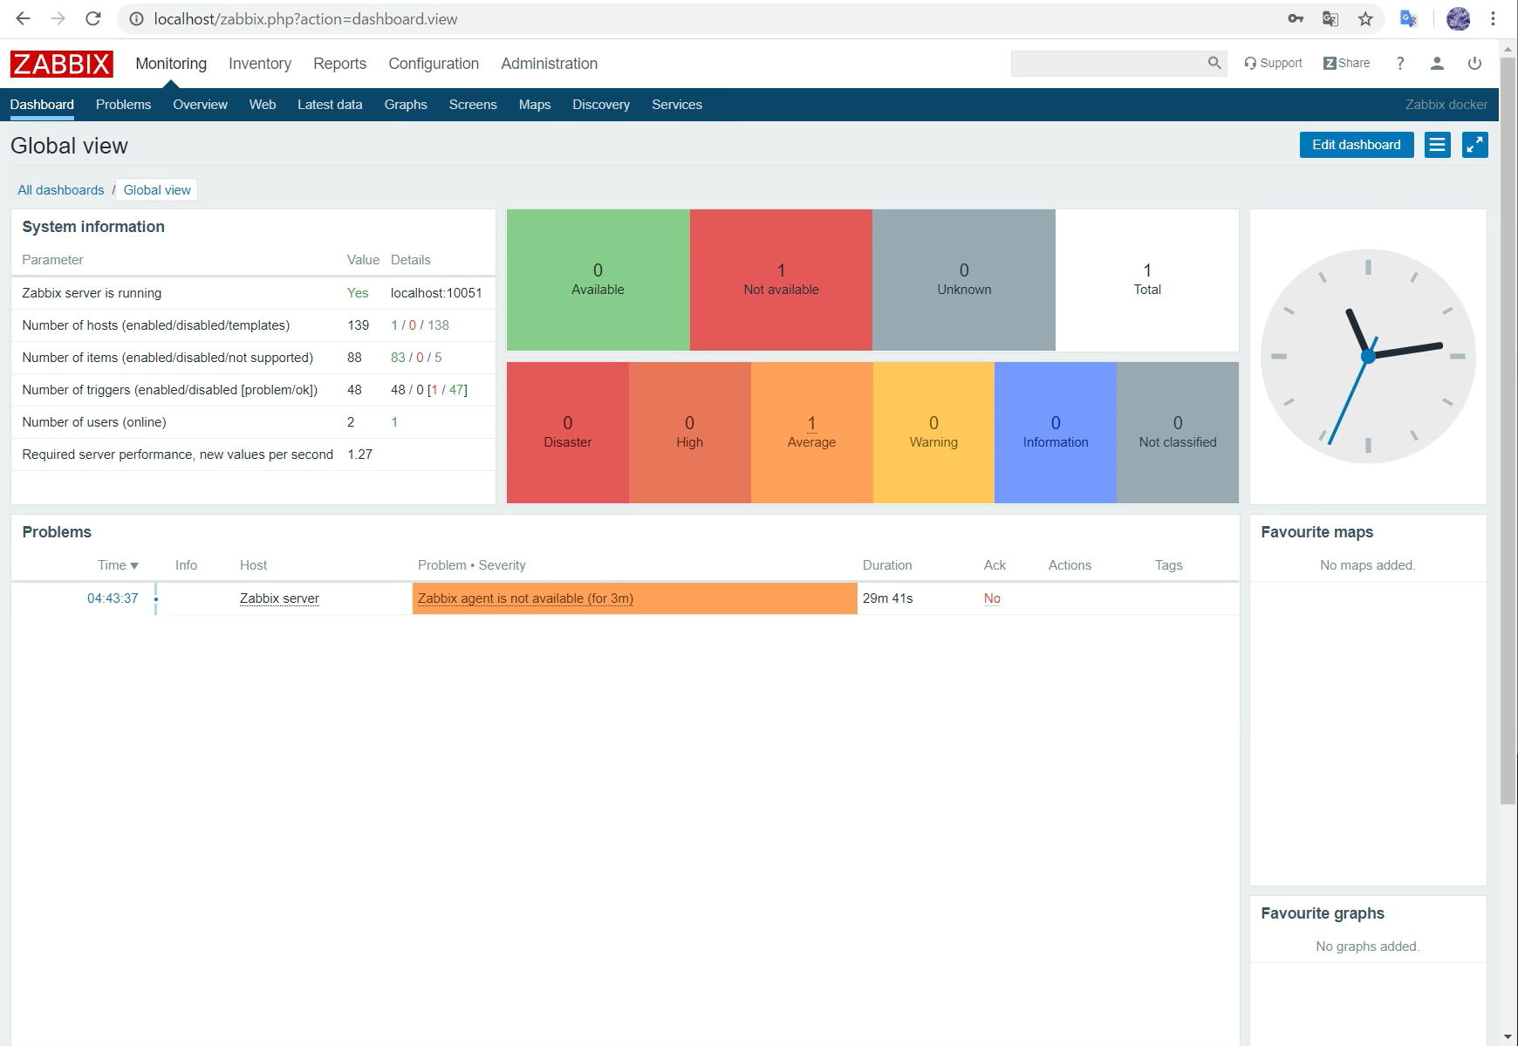Open the Chrome three-dot menu
Image resolution: width=1518 pixels, height=1046 pixels.
(1493, 18)
